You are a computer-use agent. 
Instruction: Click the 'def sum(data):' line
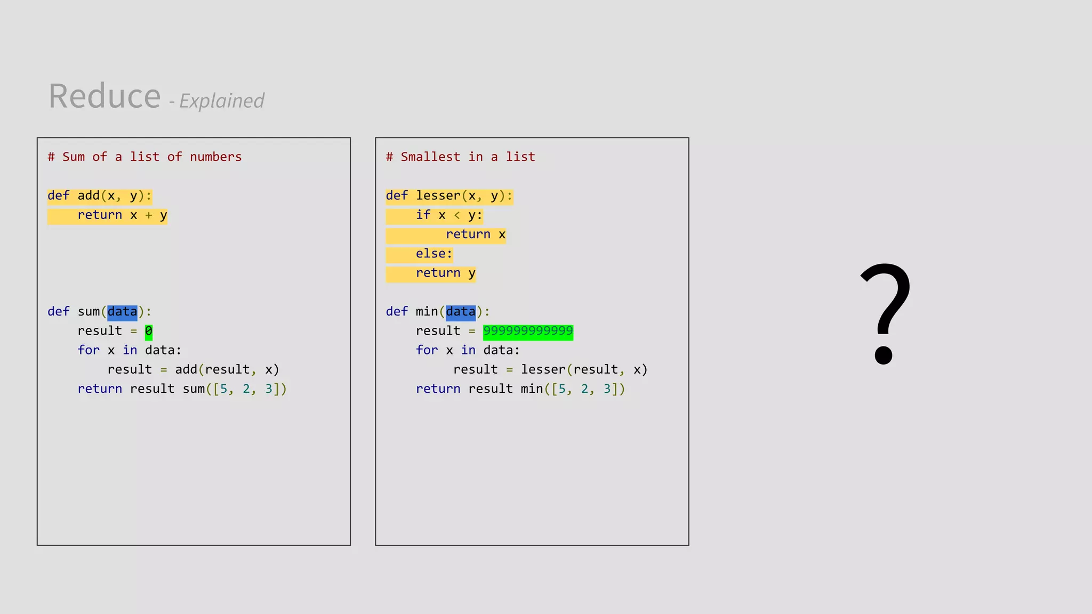click(x=100, y=312)
